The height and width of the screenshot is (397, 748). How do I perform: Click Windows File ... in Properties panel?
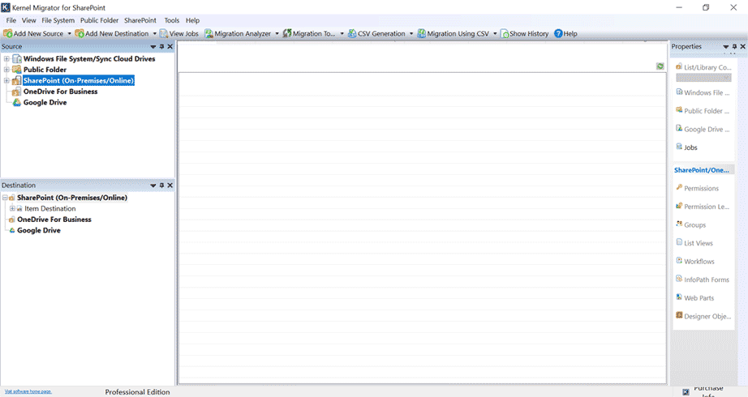pyautogui.click(x=703, y=92)
